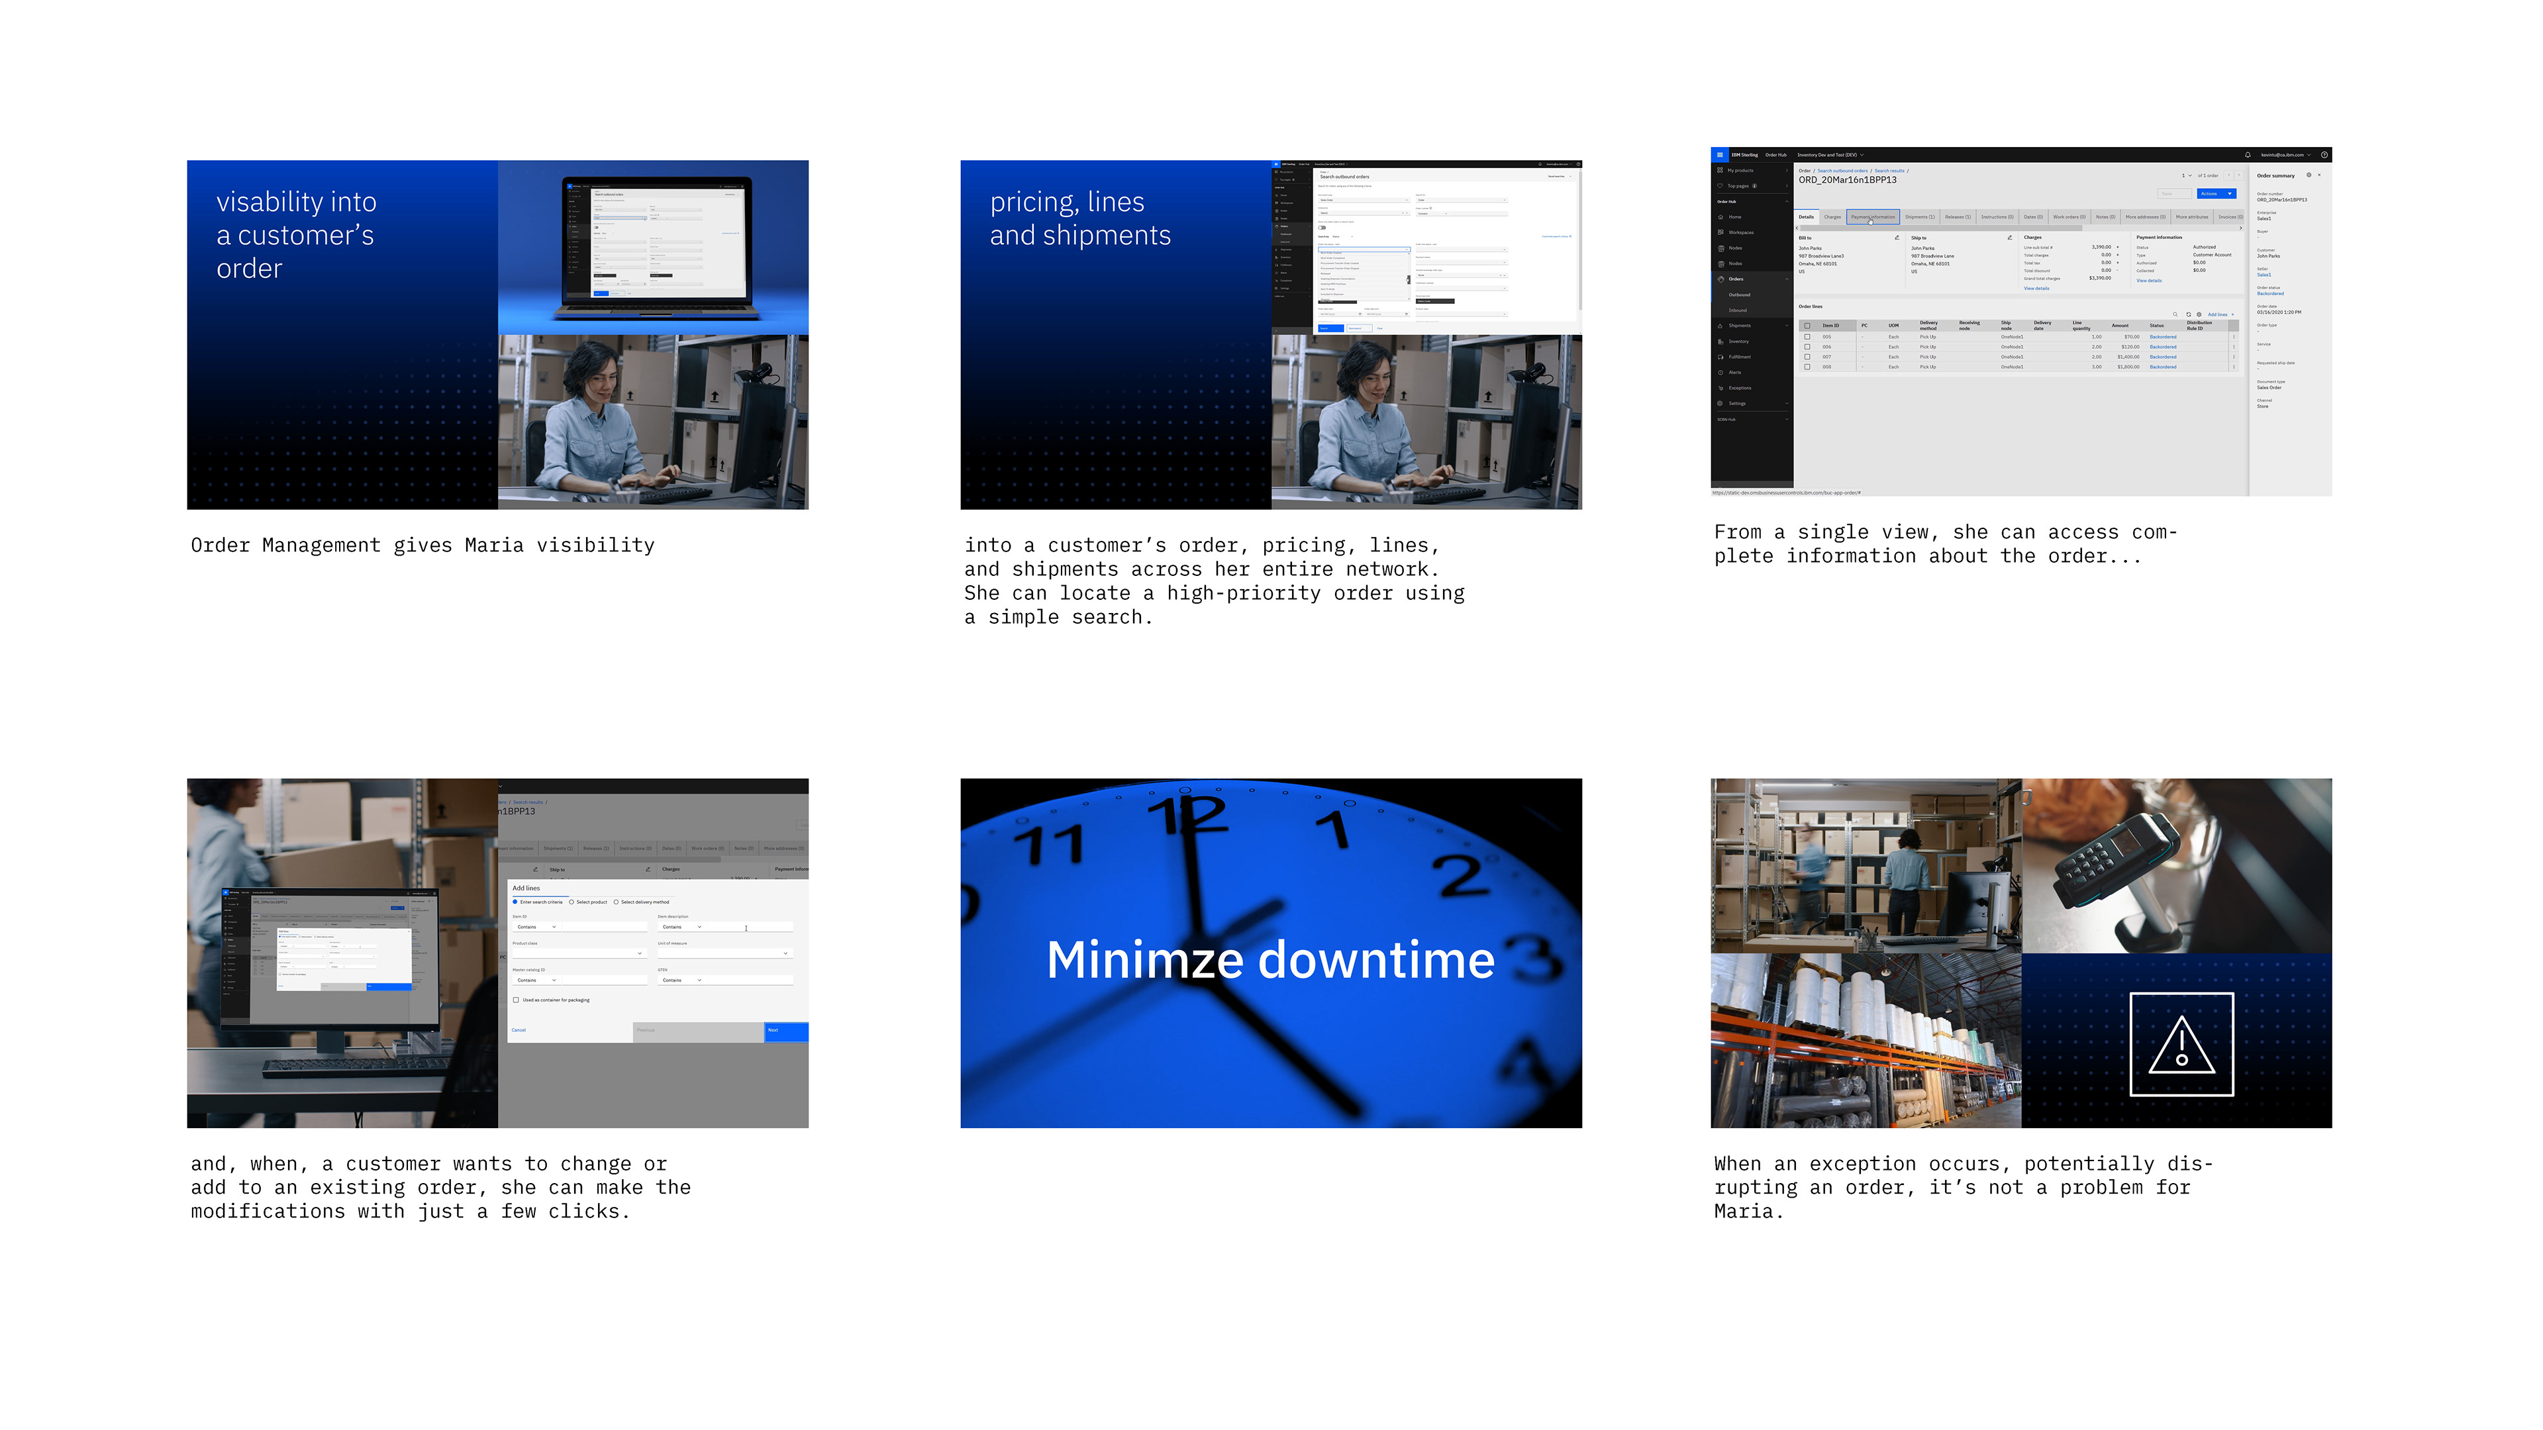This screenshot has width=2543, height=1430.
Task: Open the overflow menu for order line 005
Action: click(x=2234, y=338)
